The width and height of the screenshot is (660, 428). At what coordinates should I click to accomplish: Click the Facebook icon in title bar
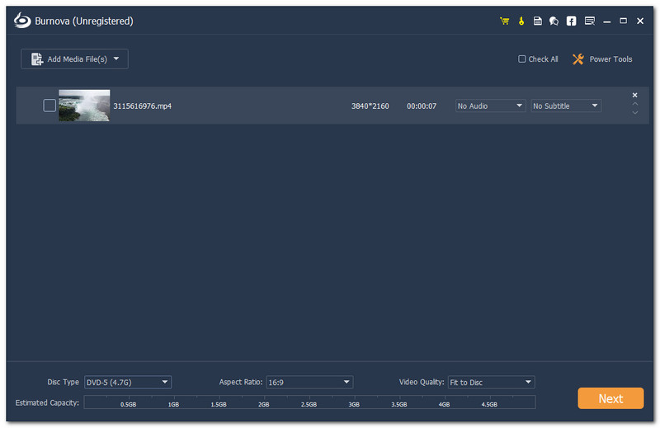click(x=571, y=21)
